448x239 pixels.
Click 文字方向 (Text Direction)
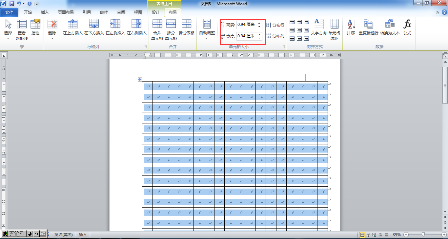coord(319,28)
